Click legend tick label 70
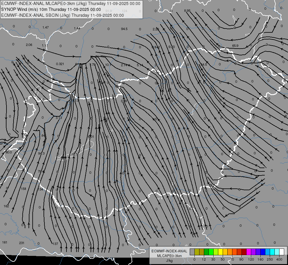 pos(232,259)
